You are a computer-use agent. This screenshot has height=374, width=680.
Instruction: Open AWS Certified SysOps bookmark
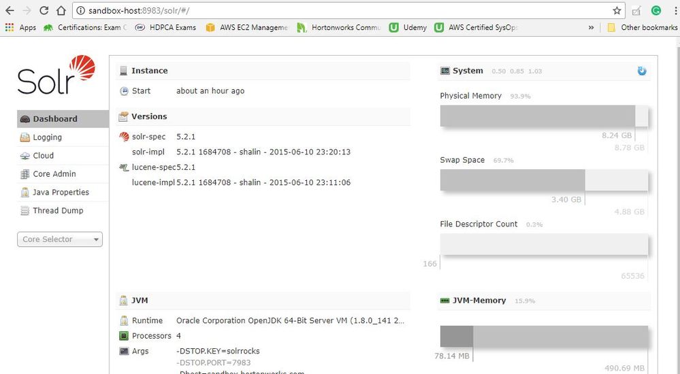[476, 27]
